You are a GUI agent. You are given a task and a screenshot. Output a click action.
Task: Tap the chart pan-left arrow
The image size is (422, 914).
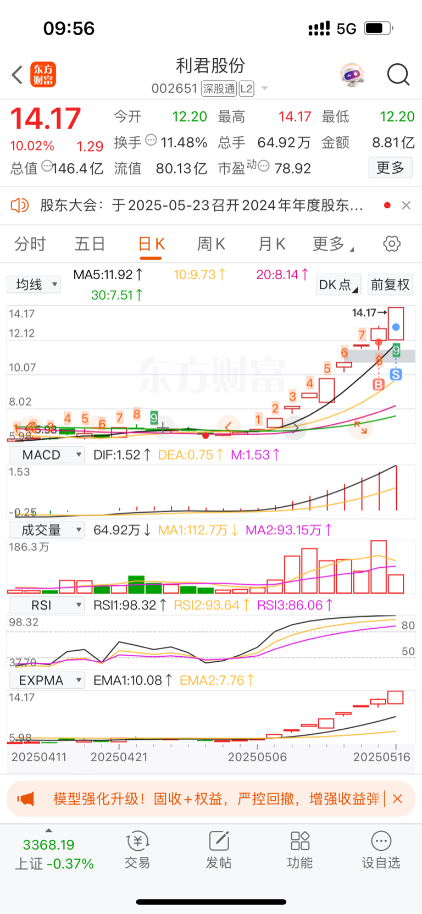pyautogui.click(x=227, y=427)
